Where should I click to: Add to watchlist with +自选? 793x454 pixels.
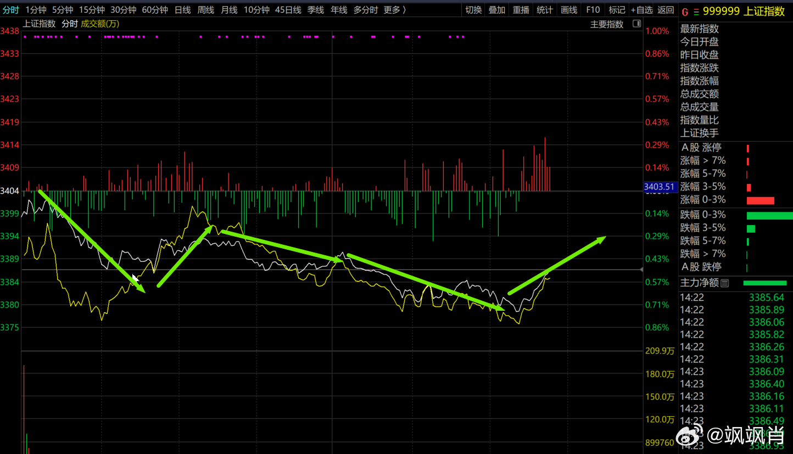click(641, 10)
